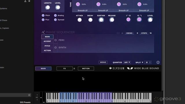The width and height of the screenshot is (185, 104).
Task: Switch to the bottom MAIN page
Action: [x=43, y=68]
